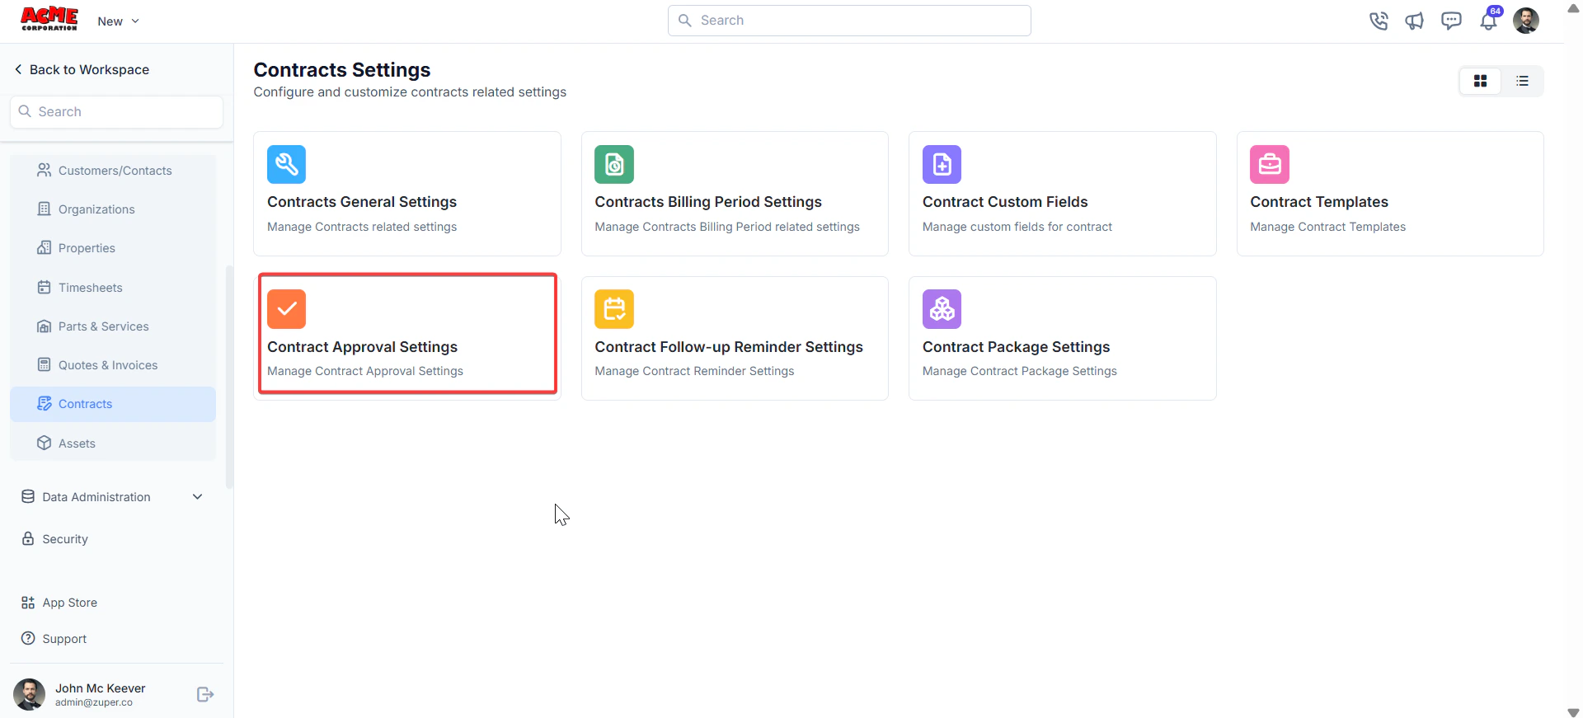
Task: Open the phone calls icon
Action: (x=1379, y=21)
